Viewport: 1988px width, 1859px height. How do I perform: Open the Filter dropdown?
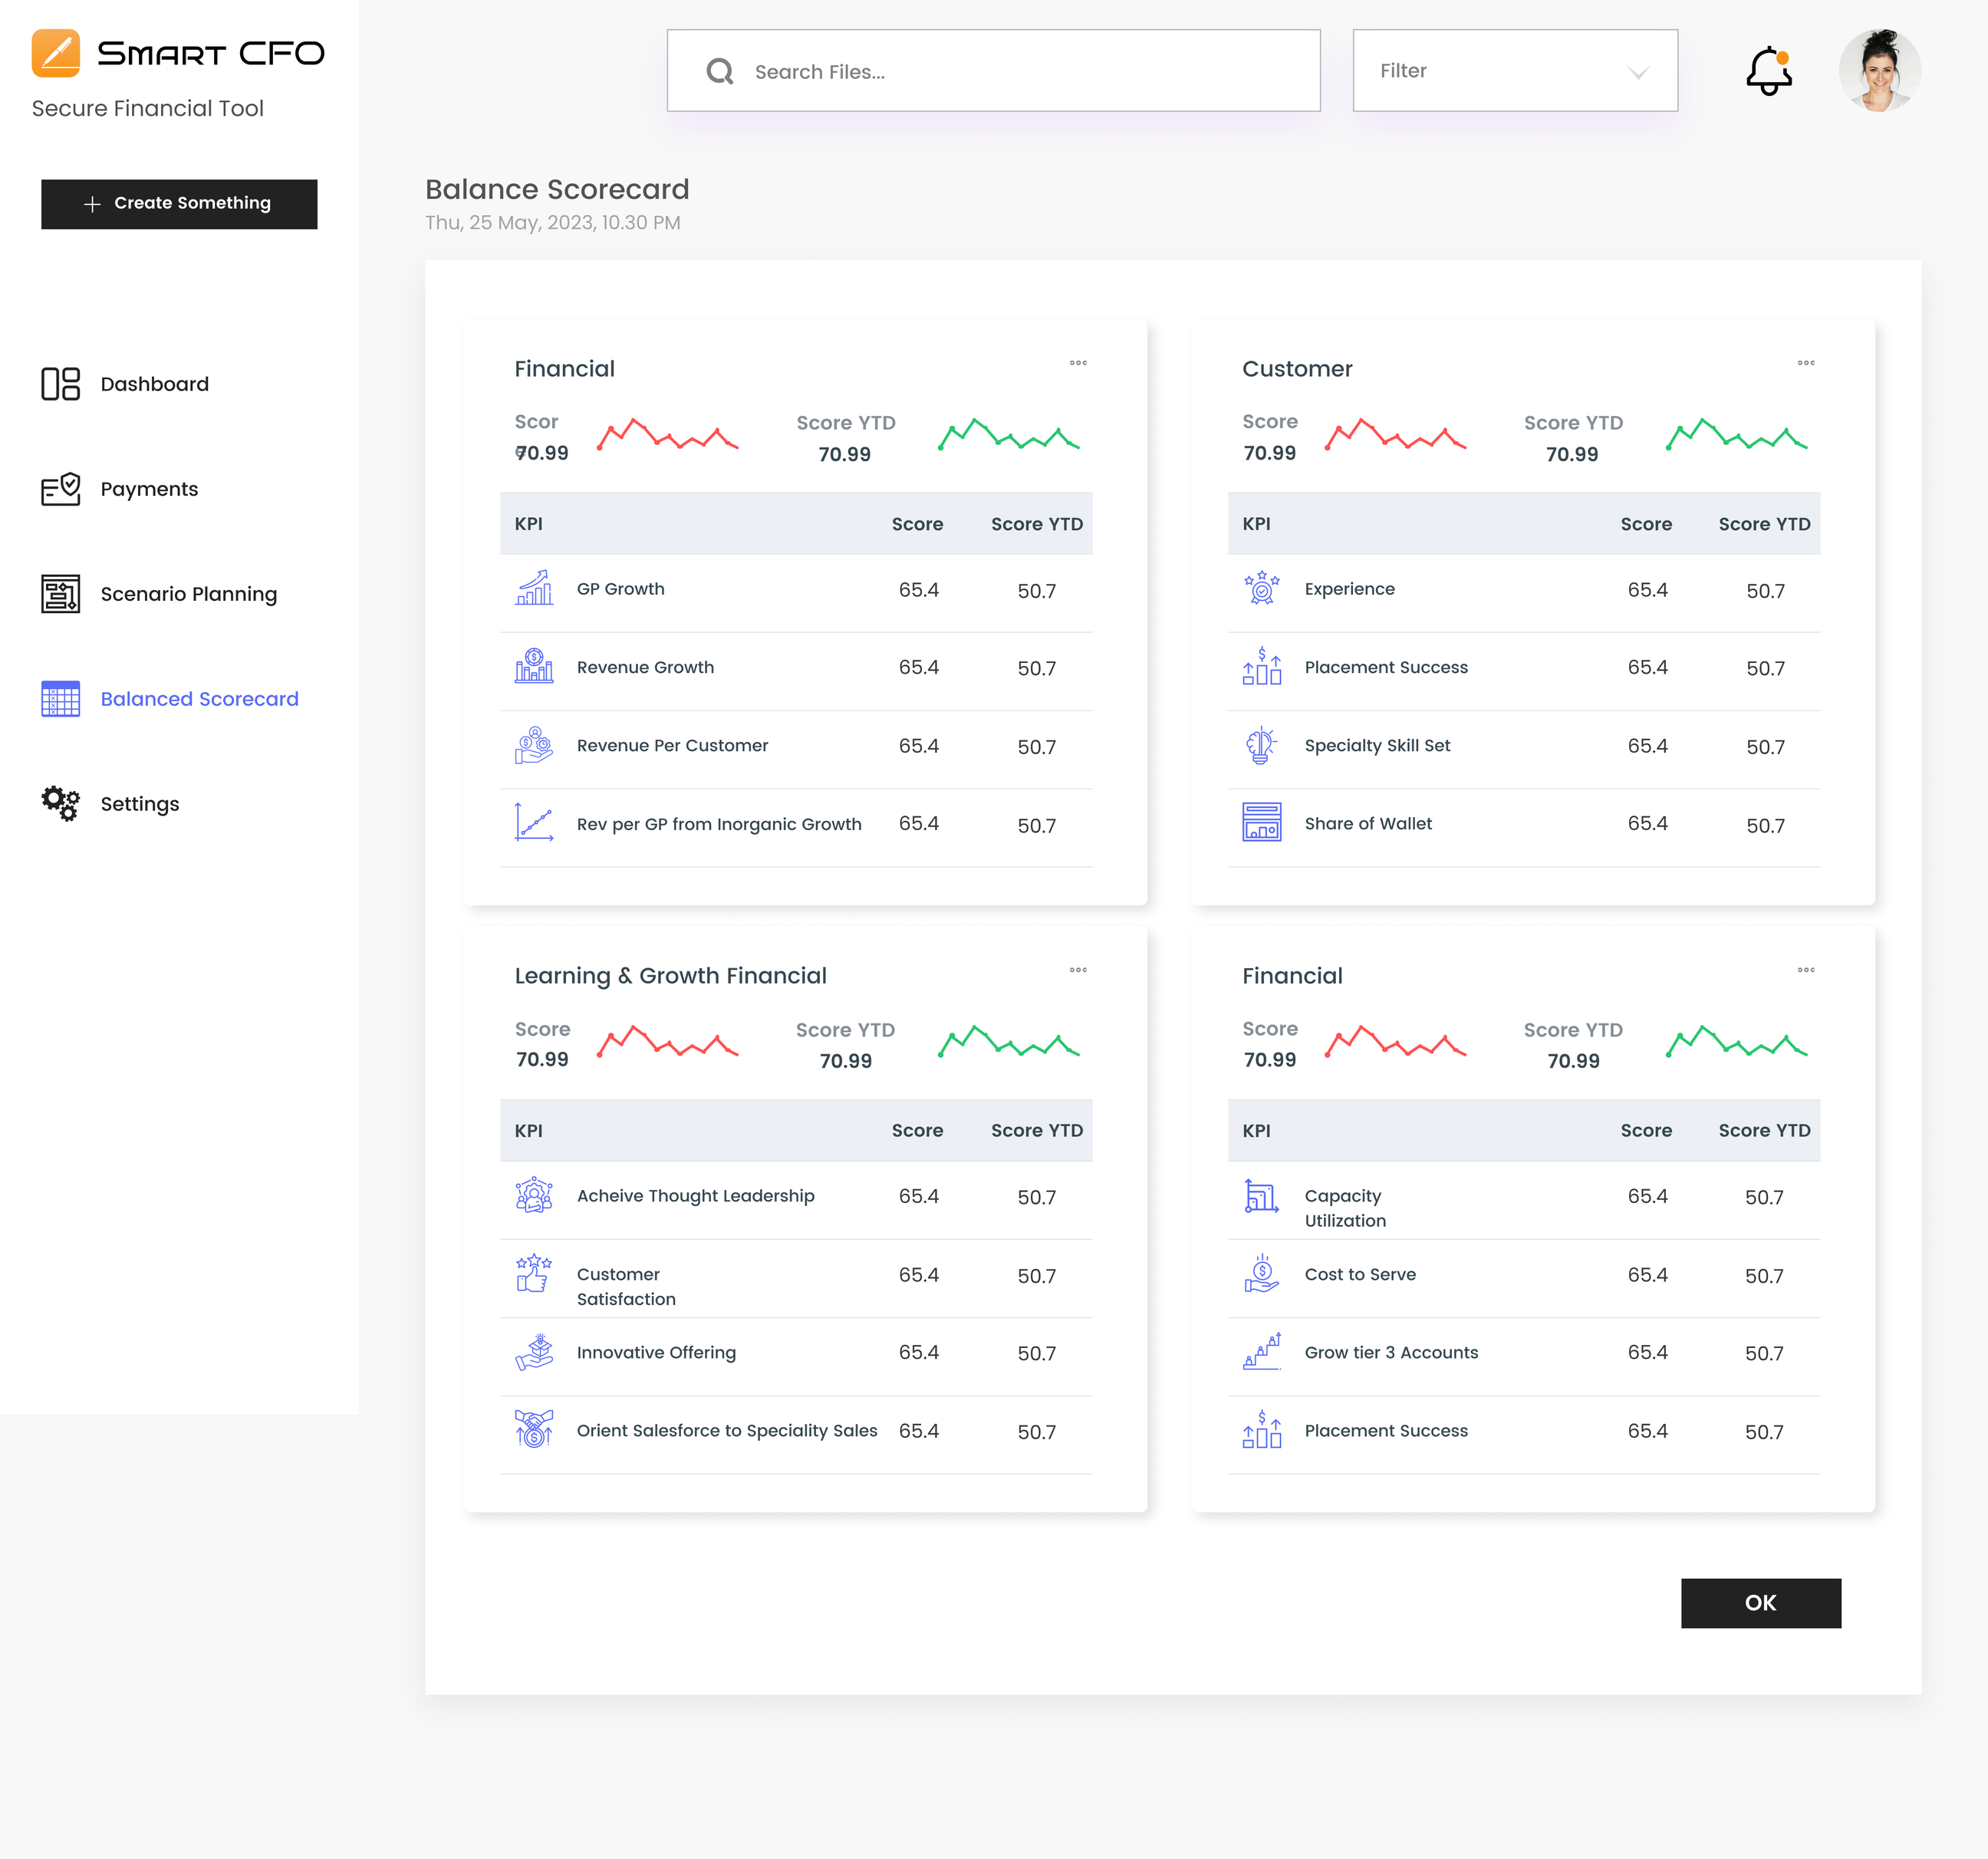point(1514,71)
